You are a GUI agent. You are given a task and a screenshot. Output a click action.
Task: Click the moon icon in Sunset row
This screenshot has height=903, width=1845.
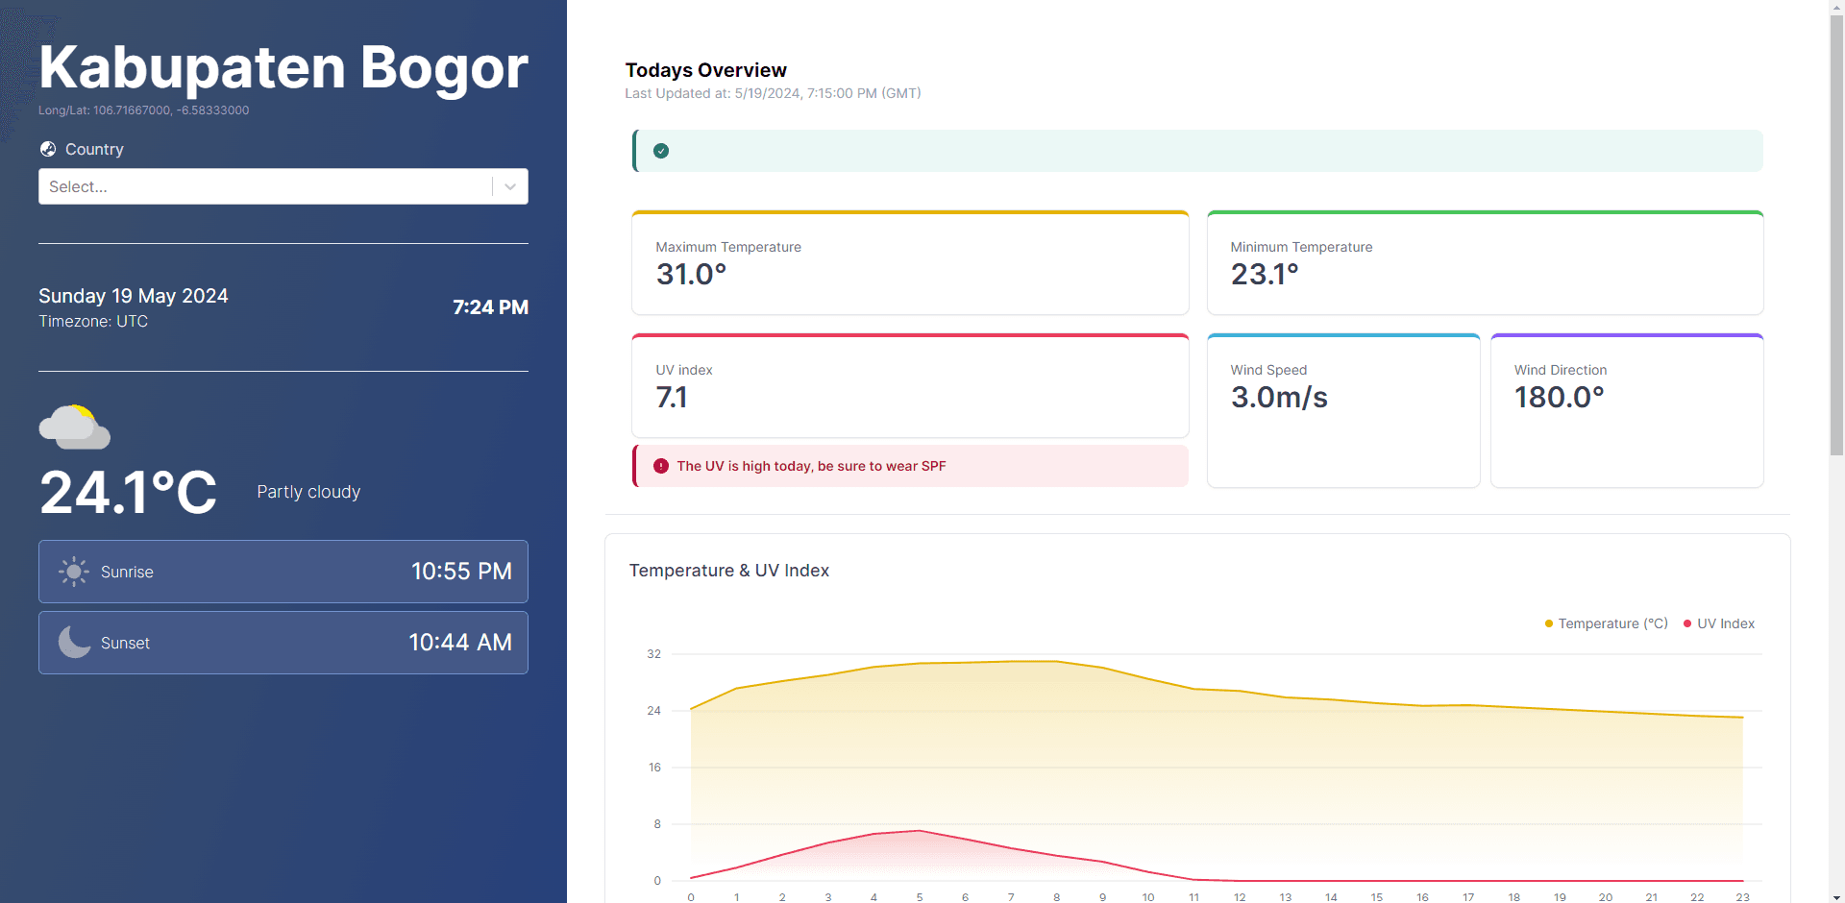[x=74, y=643]
